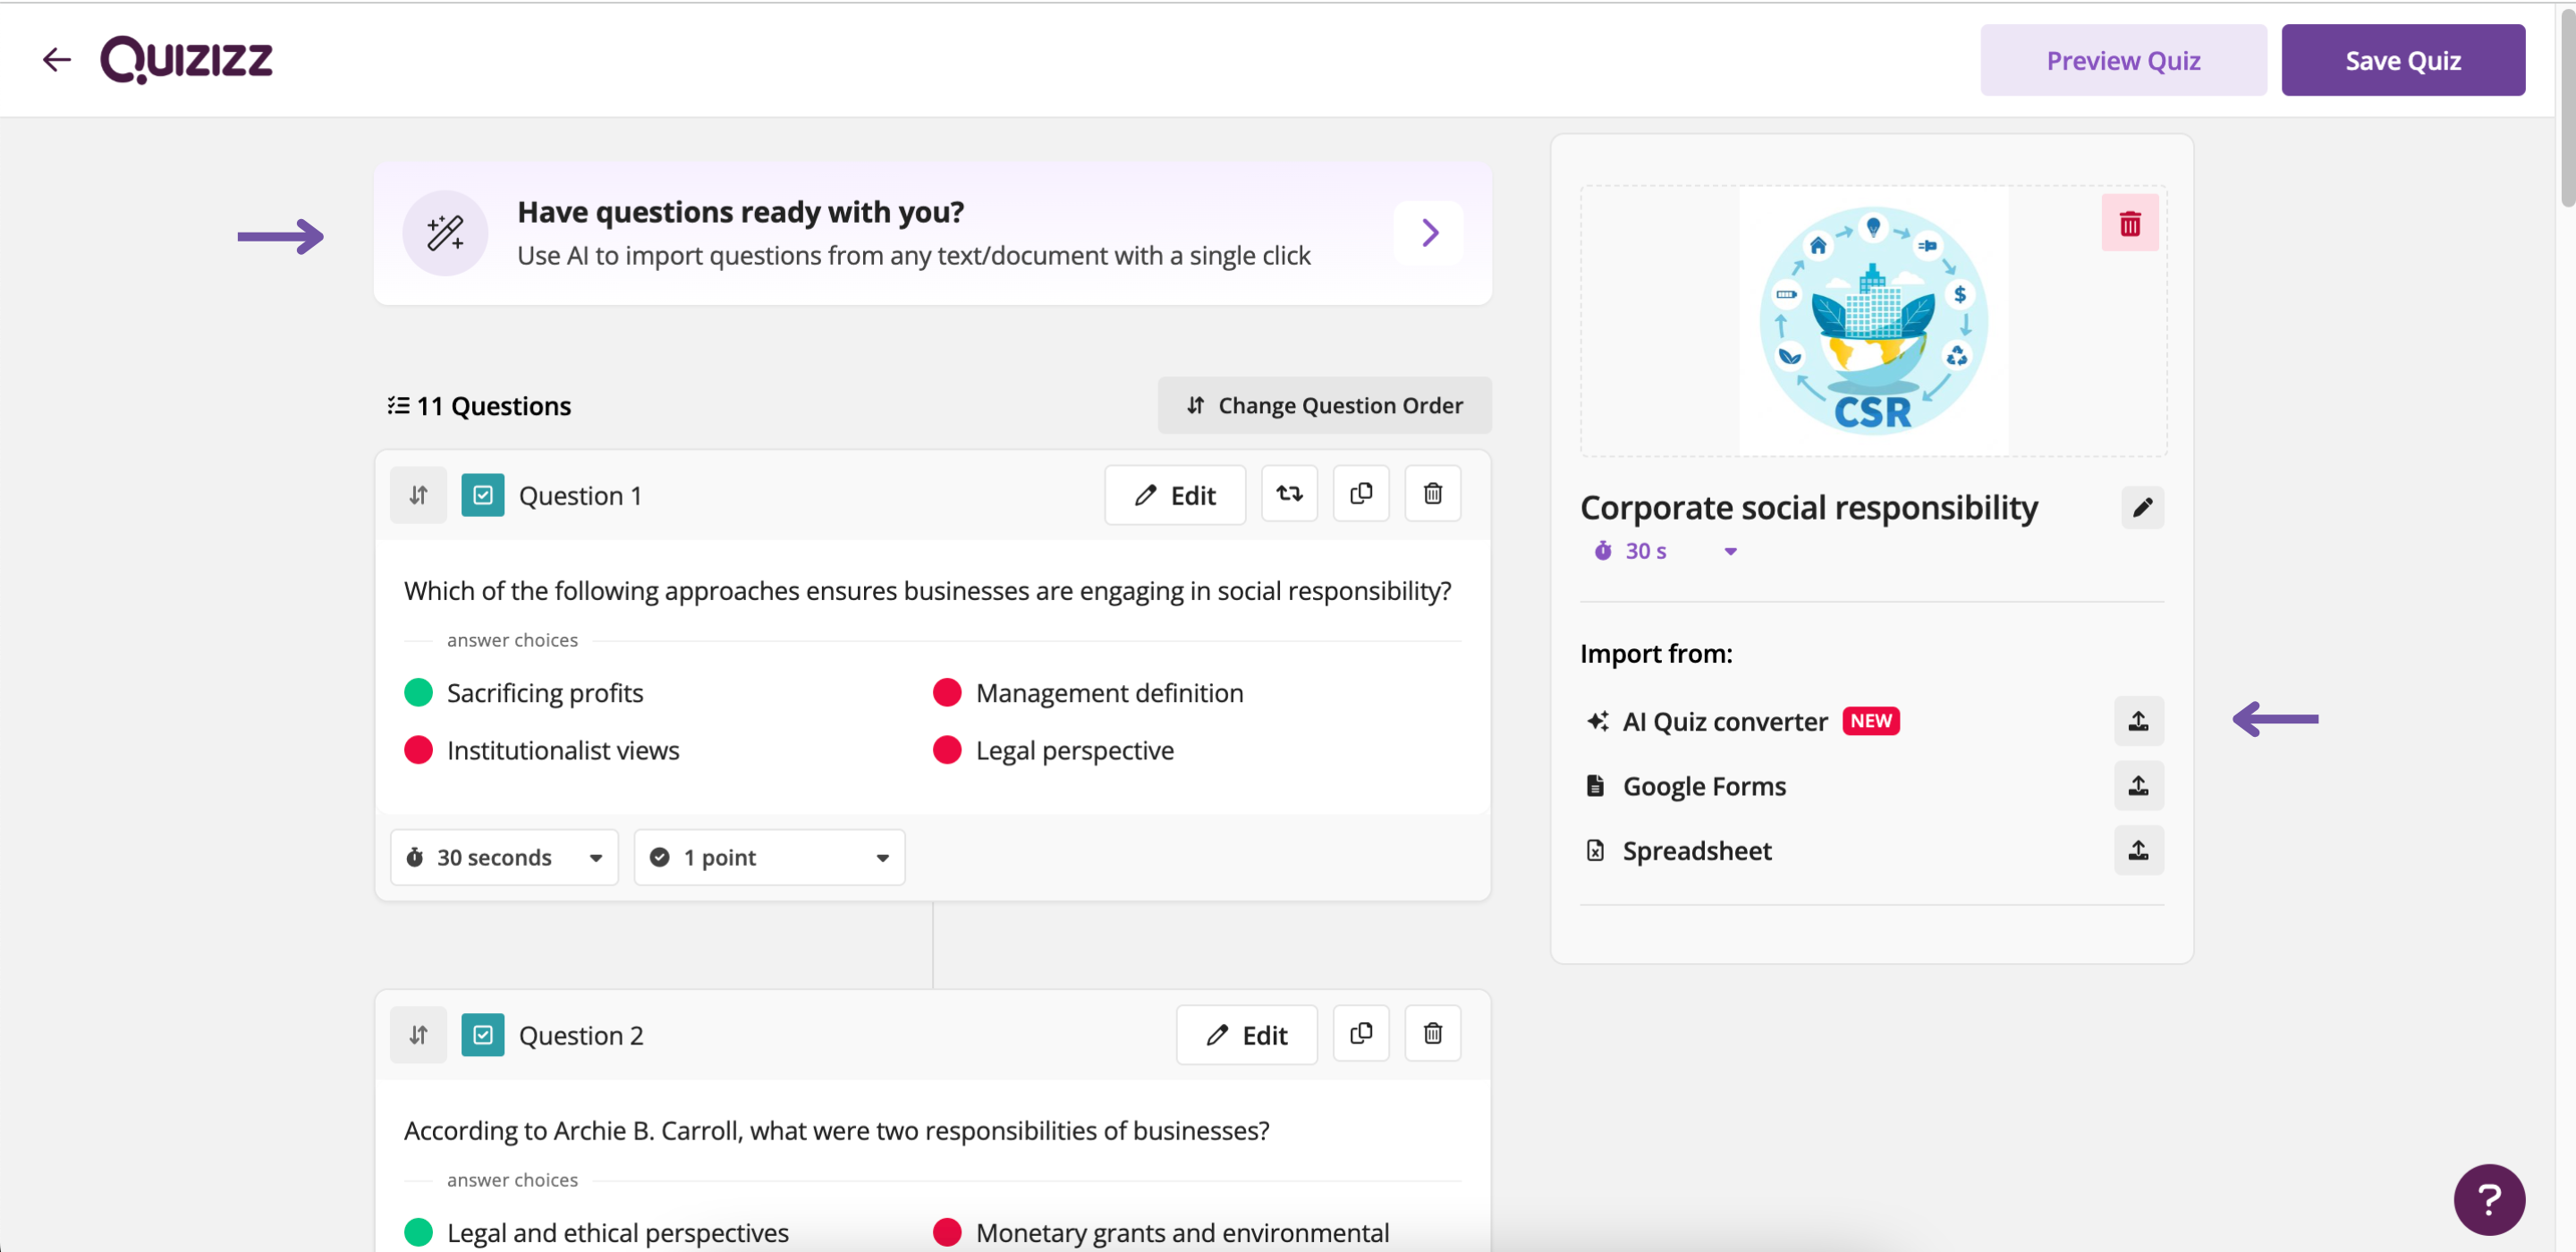Click the Preview Quiz button
2576x1252 pixels.
pos(2123,59)
